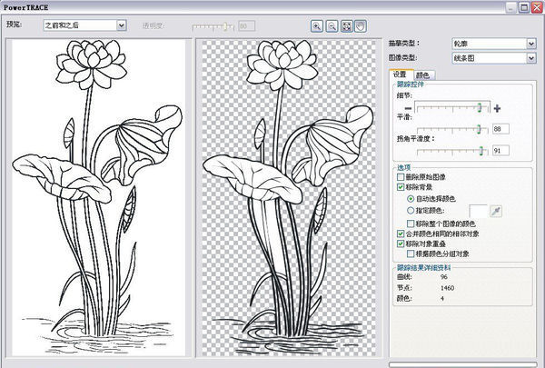Uncheck the 移除背景 option
This screenshot has width=545, height=368.
tap(401, 186)
